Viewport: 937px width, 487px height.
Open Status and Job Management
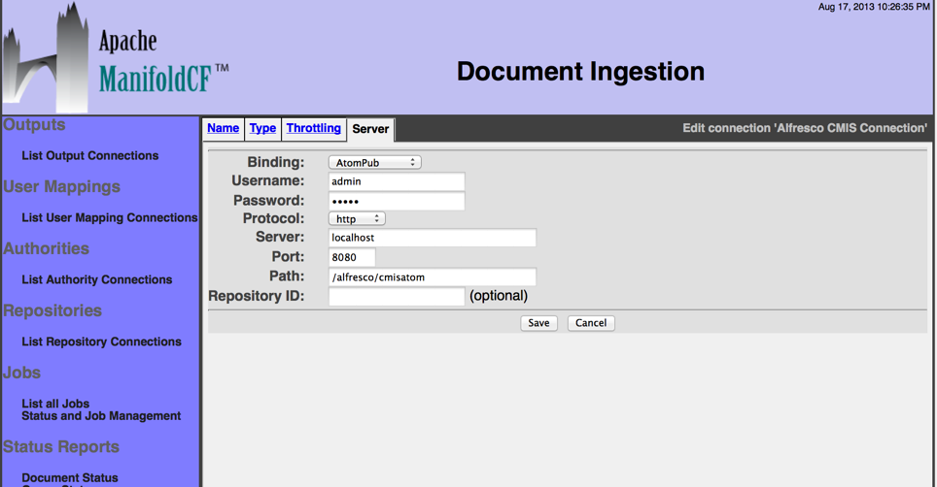coord(101,416)
